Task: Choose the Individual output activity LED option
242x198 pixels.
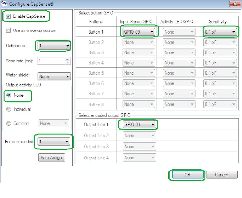Action: pos(9,109)
